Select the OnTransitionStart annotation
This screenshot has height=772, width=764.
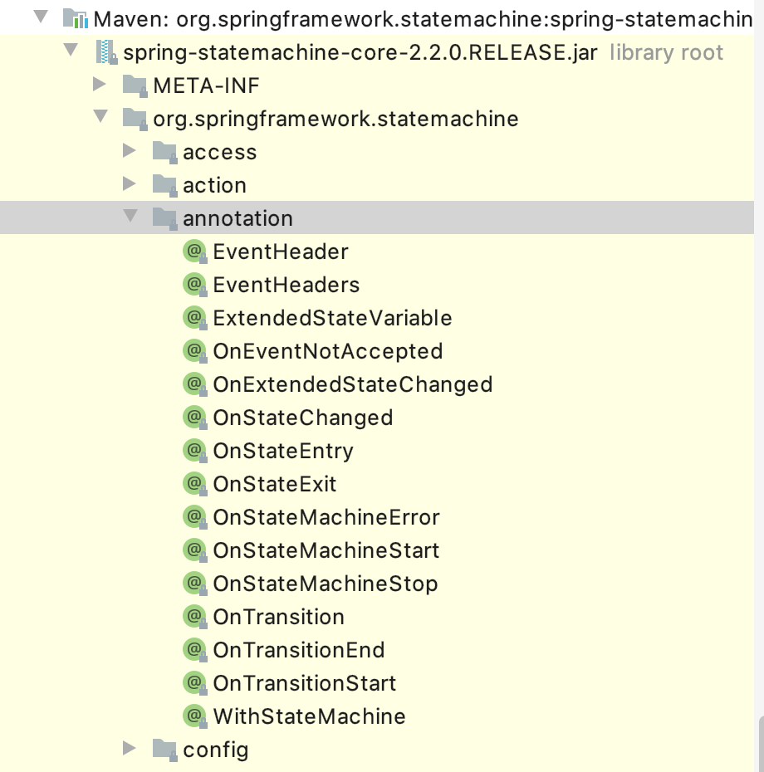point(305,683)
